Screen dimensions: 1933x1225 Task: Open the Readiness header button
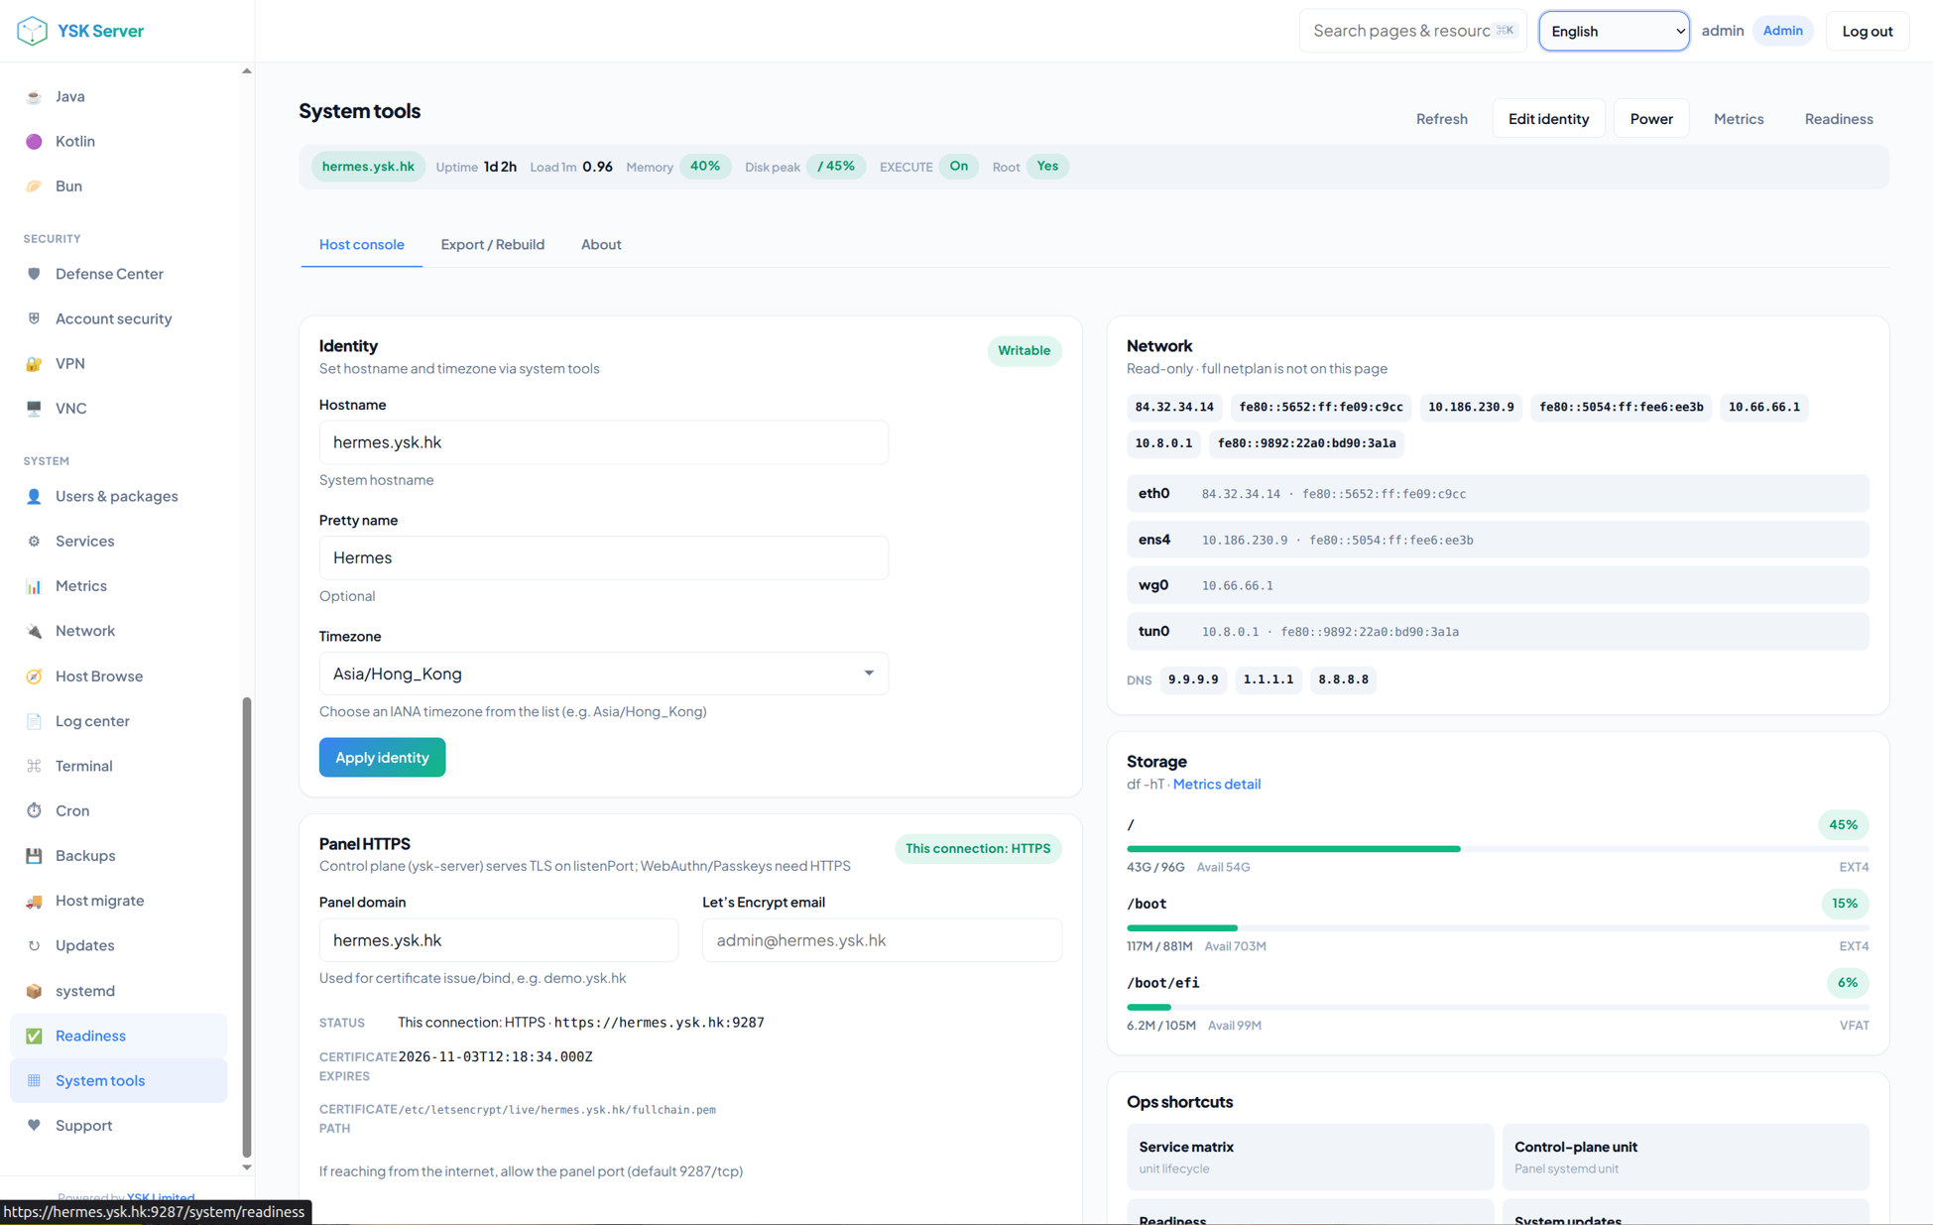coord(1838,119)
